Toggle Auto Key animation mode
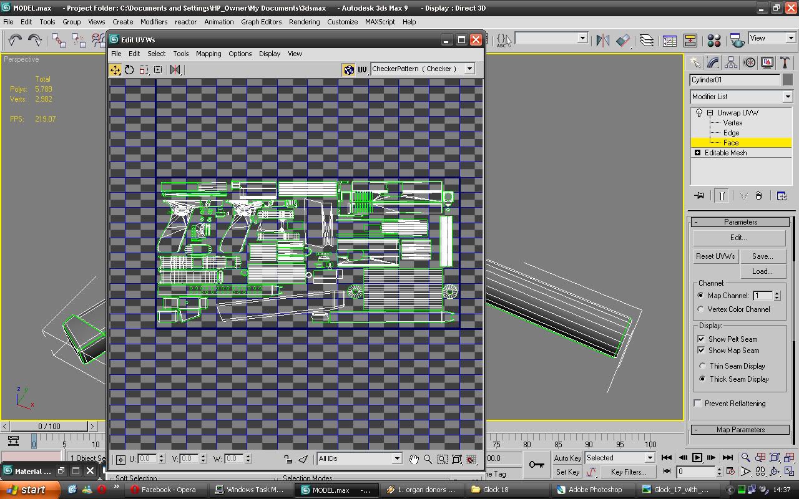 coord(567,458)
